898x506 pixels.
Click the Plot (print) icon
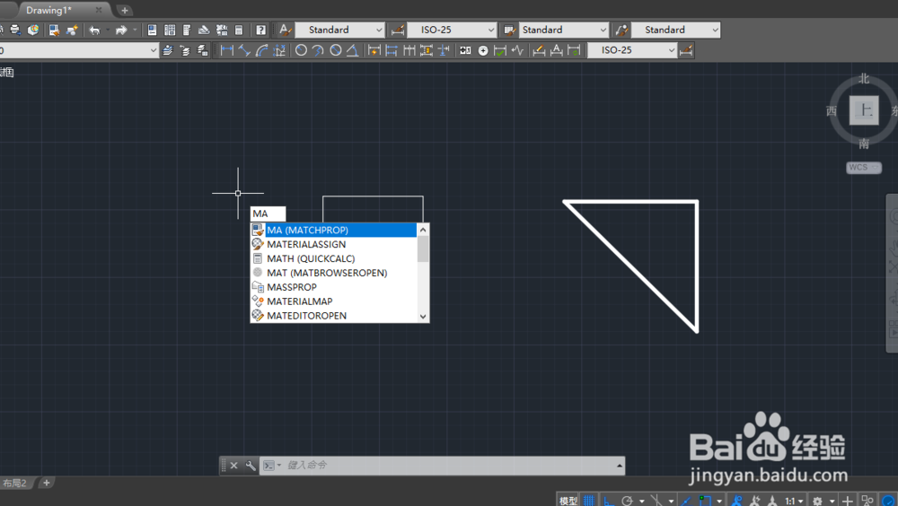(x=15, y=30)
